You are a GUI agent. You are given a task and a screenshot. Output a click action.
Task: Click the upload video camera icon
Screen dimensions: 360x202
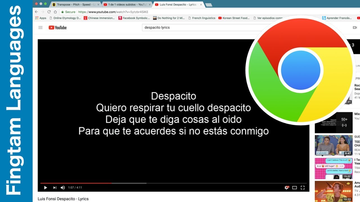[x=355, y=27]
